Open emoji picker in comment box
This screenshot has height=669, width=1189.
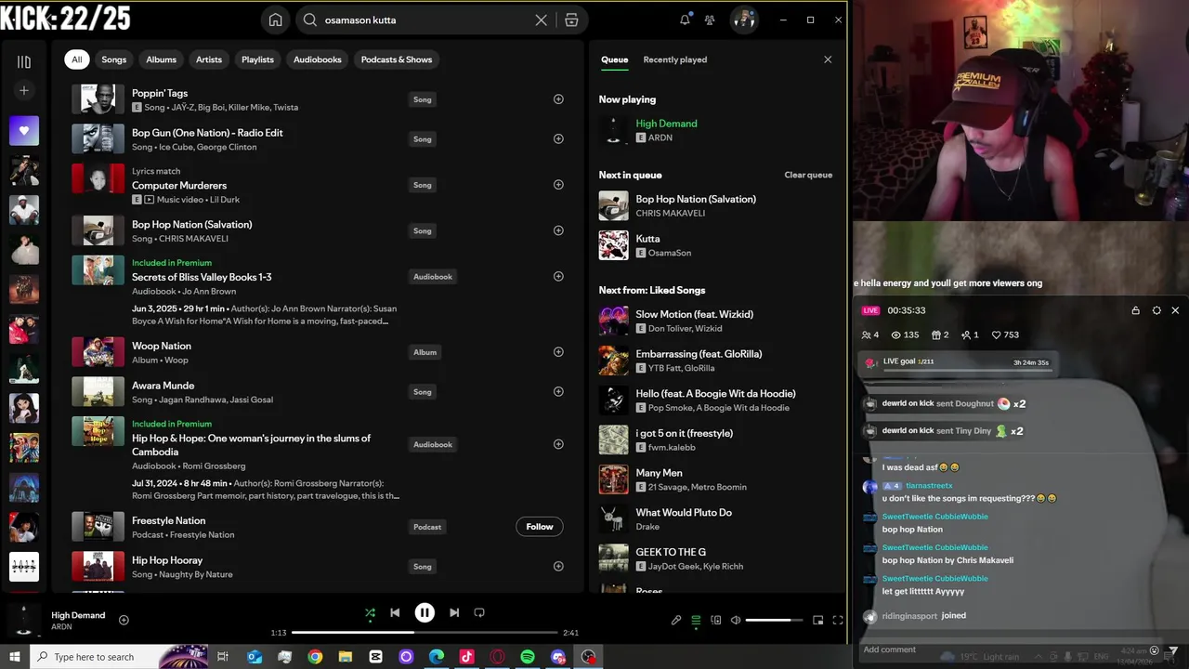click(x=1155, y=650)
